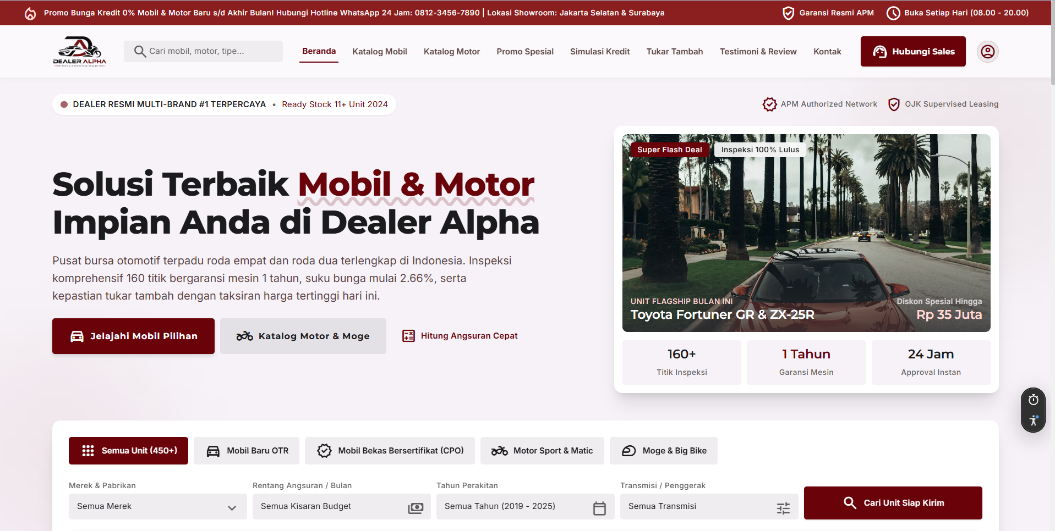The image size is (1055, 531).
Task: Click the OJK Supervised Leasing shield icon
Action: (x=894, y=104)
